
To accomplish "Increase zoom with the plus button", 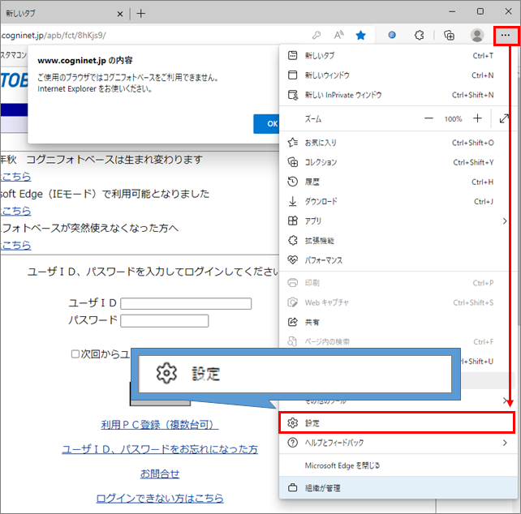I will [x=477, y=118].
